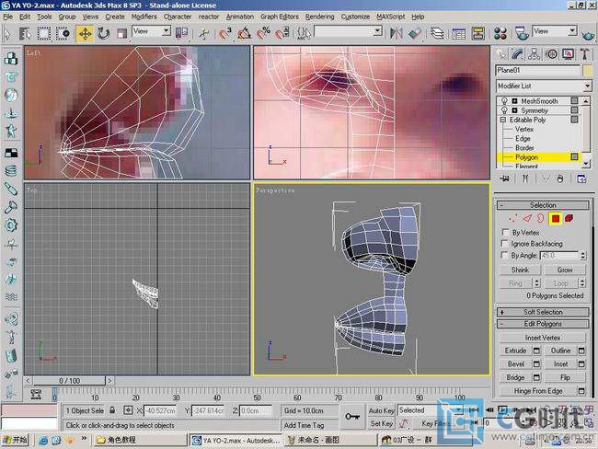
Task: Select Element sub-object cube icon
Action: tap(569, 219)
